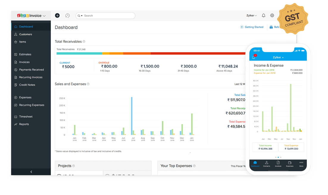Collapse the sidebar with the arrow

pos(31,172)
